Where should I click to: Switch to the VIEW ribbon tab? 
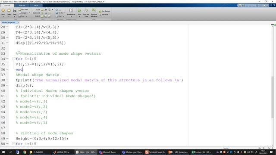[x=36, y=6]
